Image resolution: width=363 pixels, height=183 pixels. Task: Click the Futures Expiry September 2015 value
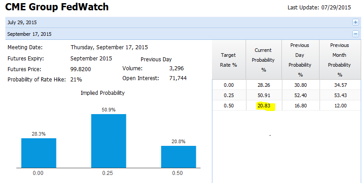[91, 59]
